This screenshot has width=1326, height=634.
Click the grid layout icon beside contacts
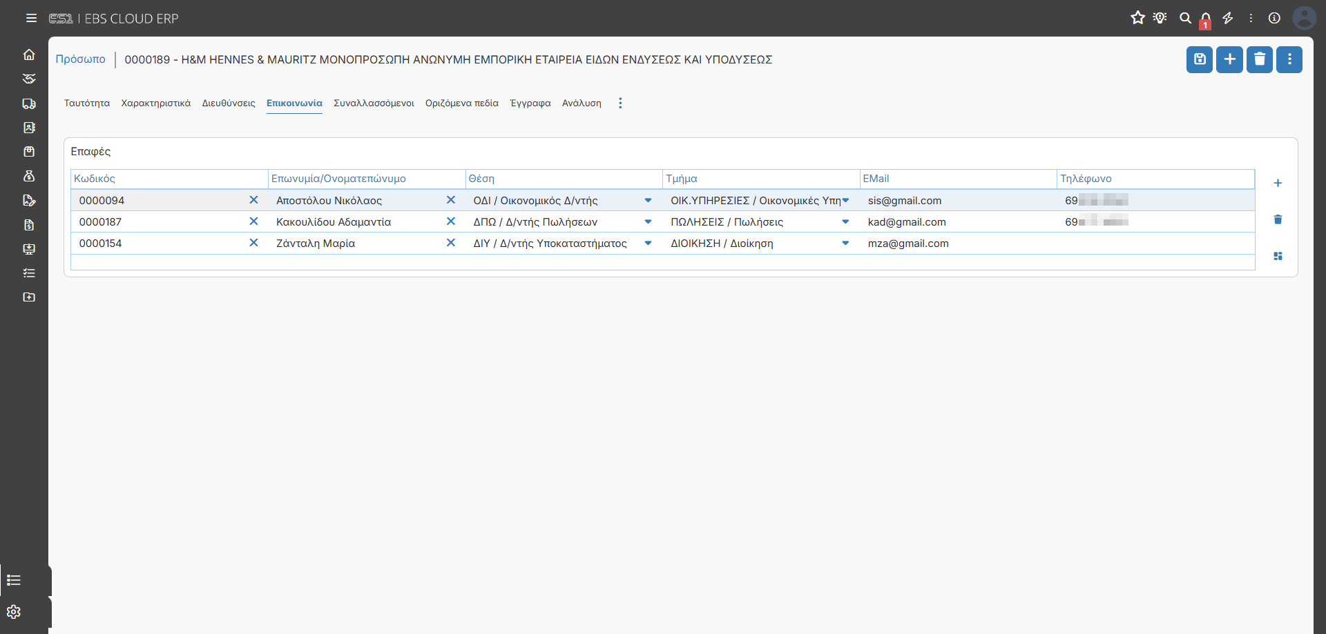click(1278, 256)
